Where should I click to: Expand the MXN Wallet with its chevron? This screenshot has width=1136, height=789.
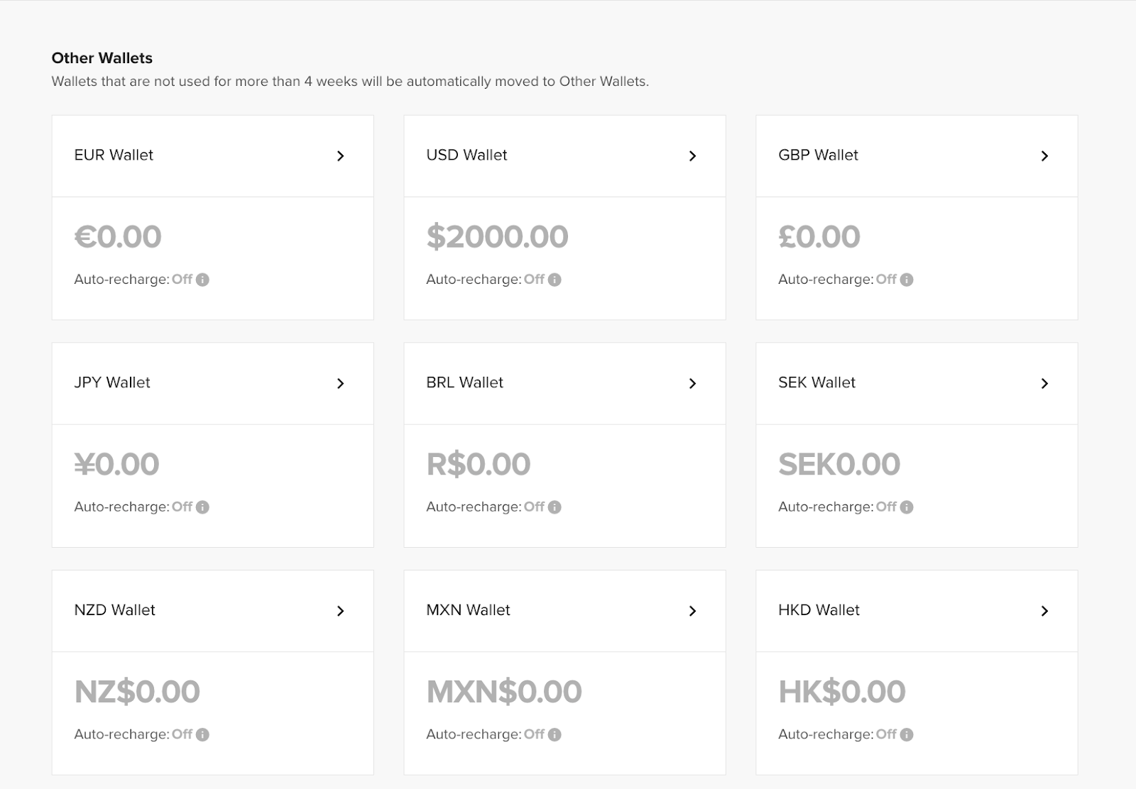click(x=693, y=611)
